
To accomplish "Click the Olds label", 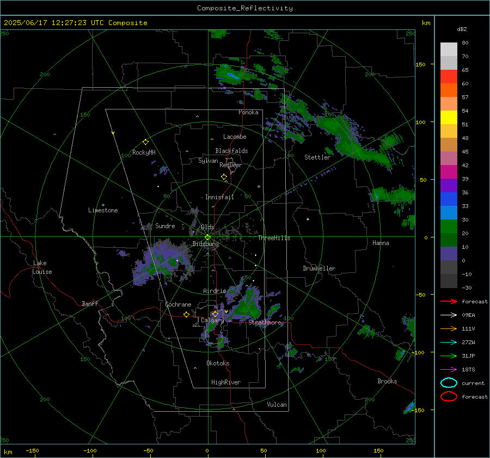I will (207, 227).
